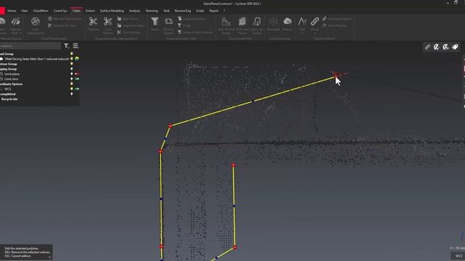
Task: Open the tree options hamburger menu
Action: tap(76, 46)
